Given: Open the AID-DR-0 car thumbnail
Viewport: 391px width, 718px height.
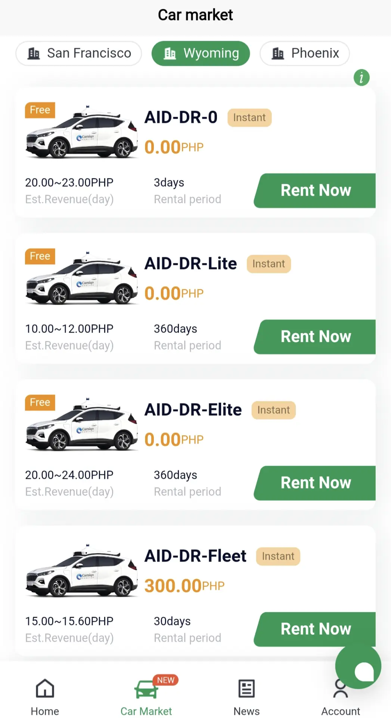Looking at the screenshot, I should [x=81, y=132].
